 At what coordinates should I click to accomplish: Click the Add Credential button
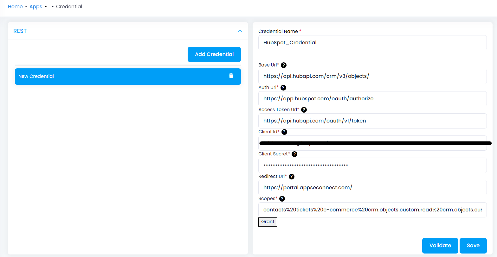click(x=214, y=54)
